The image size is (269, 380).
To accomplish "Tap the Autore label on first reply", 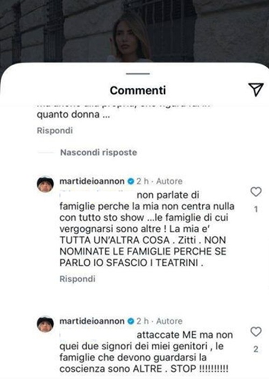I will pos(169,181).
